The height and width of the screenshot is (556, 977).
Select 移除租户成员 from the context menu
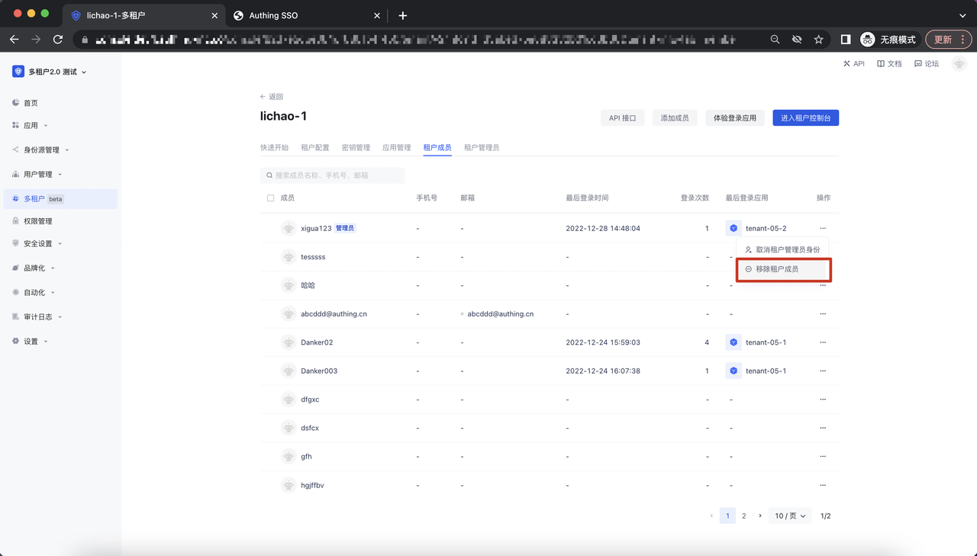pos(777,269)
